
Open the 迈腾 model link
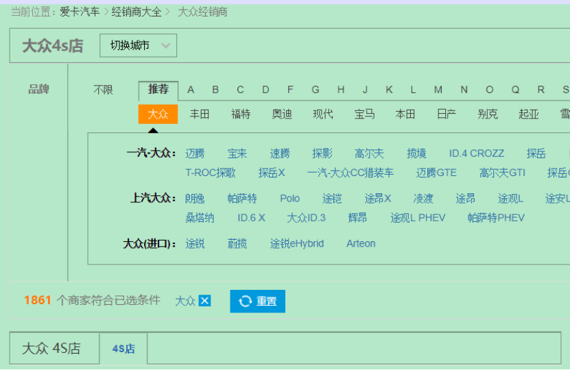[195, 153]
